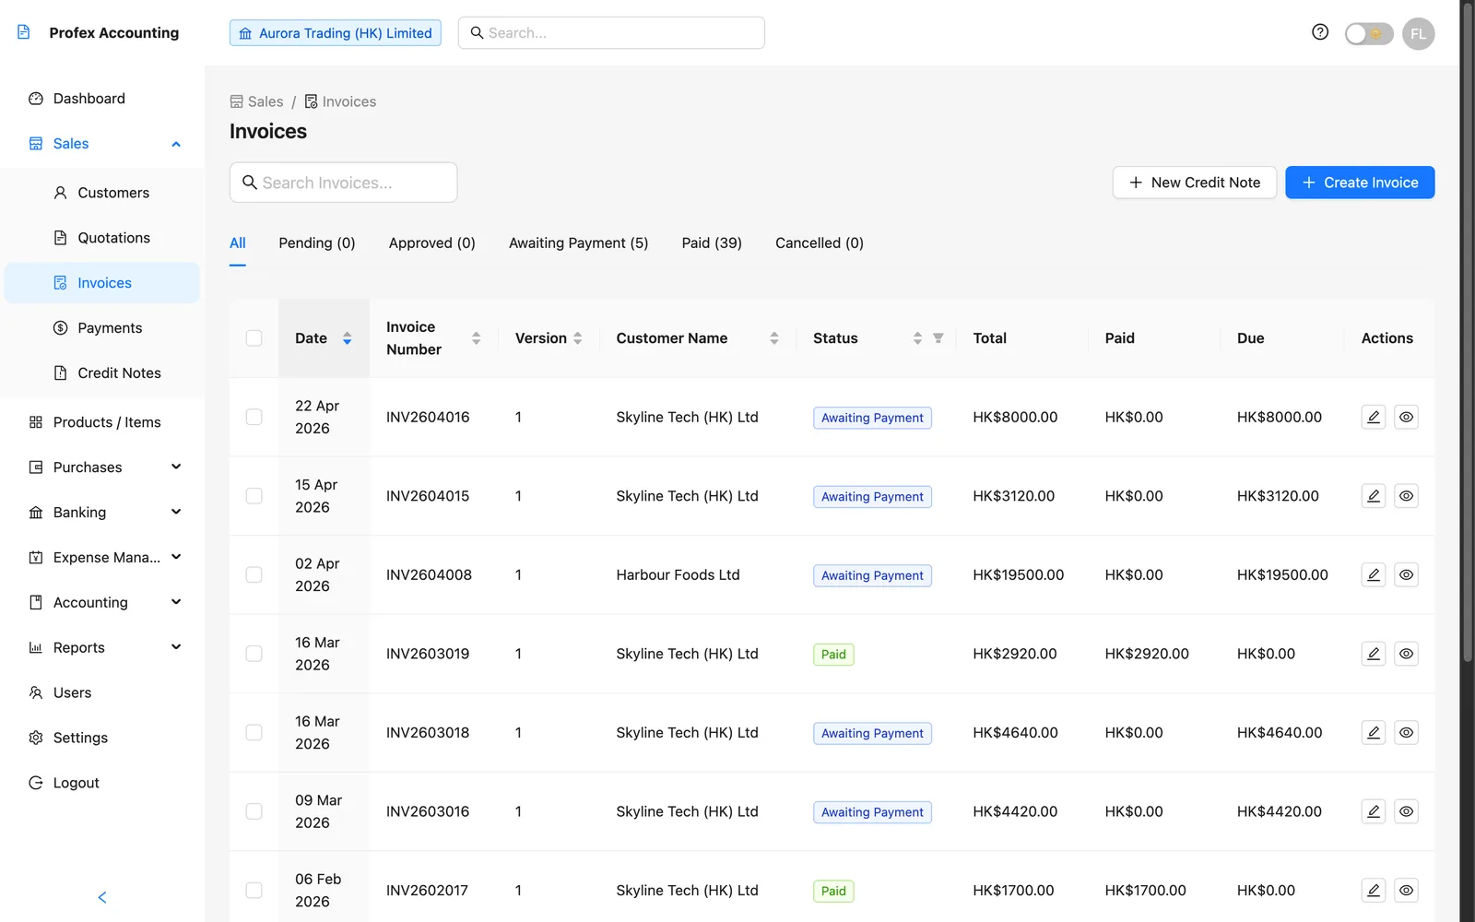Screen dimensions: 1475x922
Task: Click edit icon for invoice INV2602017
Action: tap(1374, 890)
